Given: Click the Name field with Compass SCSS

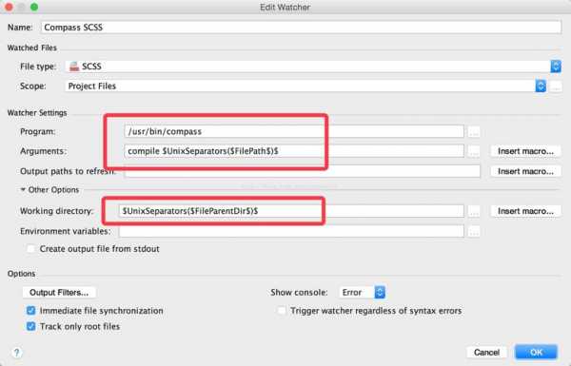Looking at the screenshot, I should [x=301, y=28].
